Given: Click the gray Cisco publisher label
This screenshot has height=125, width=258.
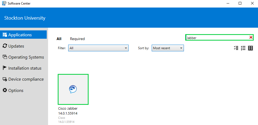Looking at the screenshot, I should click(61, 118).
